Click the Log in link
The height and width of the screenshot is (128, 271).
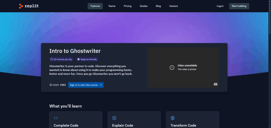(220, 6)
